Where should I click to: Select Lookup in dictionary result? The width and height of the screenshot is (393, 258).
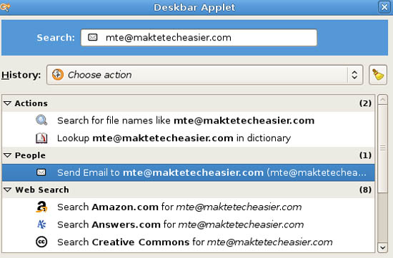tap(189, 138)
